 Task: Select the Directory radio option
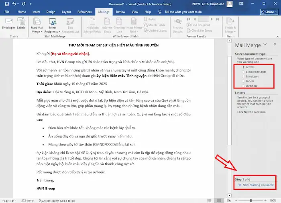[243, 86]
